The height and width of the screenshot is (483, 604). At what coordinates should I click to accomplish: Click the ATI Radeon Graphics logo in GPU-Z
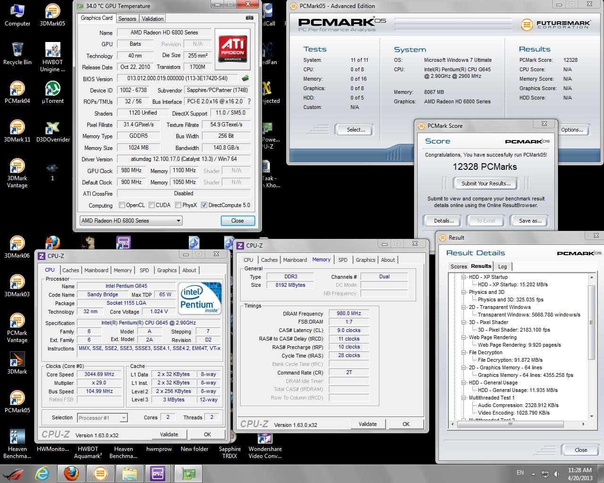tap(233, 49)
